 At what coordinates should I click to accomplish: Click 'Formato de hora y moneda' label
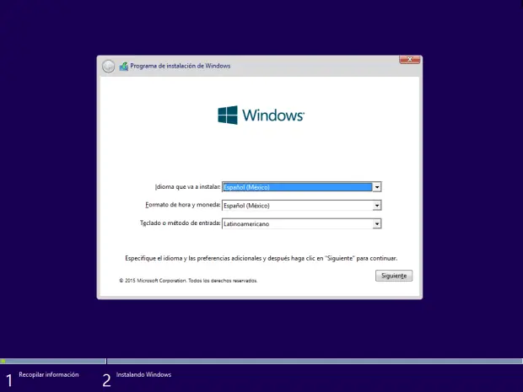[183, 205]
